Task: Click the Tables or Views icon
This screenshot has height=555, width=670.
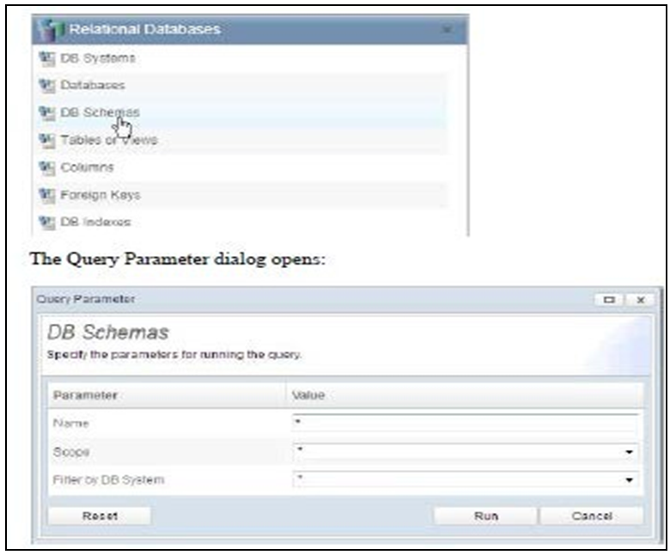Action: point(46,139)
